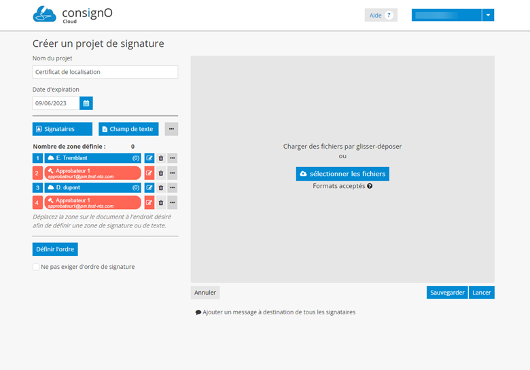
Task: Open the more options menu for E. Tremblant
Action: [x=173, y=158]
